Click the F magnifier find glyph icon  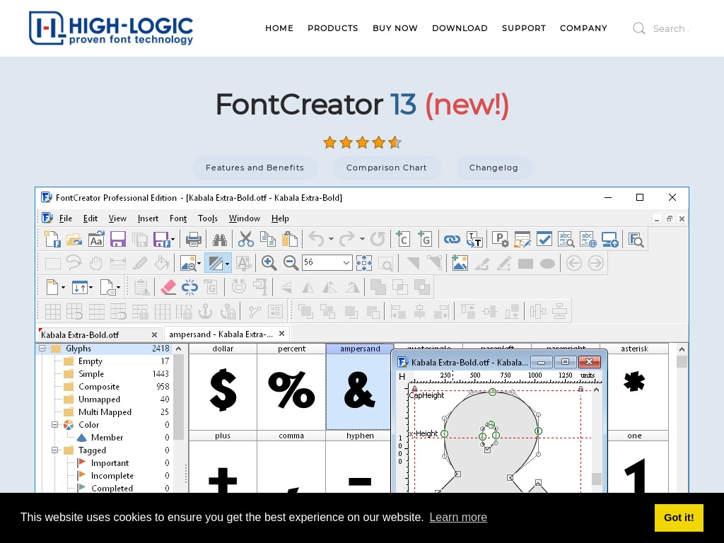[x=636, y=239]
